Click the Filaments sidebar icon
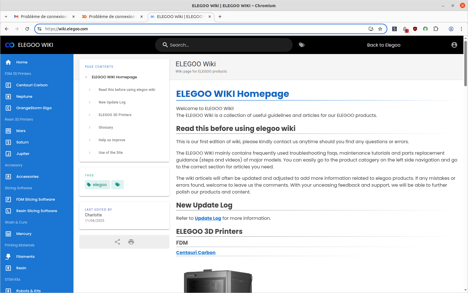The height and width of the screenshot is (293, 468). [x=8, y=256]
